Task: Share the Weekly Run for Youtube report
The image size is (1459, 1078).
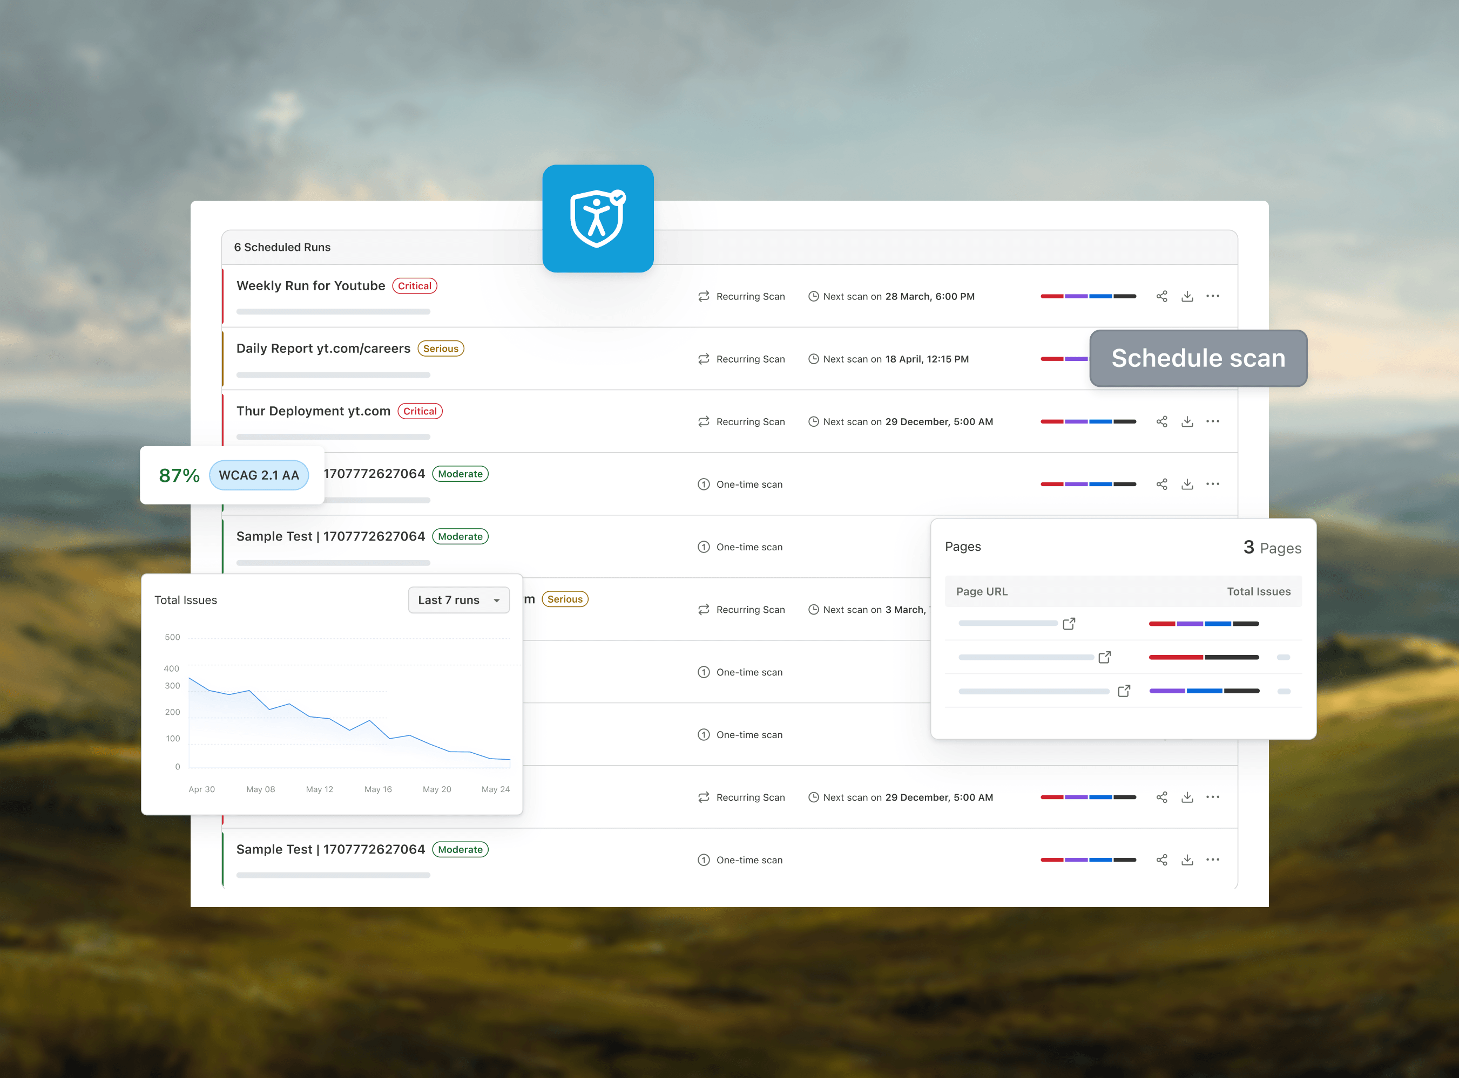Action: coord(1162,296)
